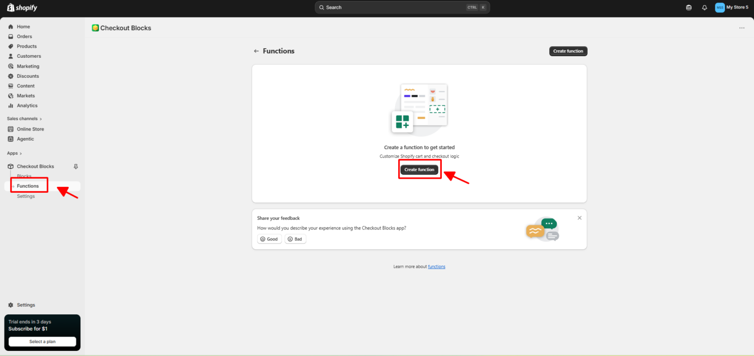Open the Sidekick icon in top bar
This screenshot has height=356, width=754.
point(689,8)
